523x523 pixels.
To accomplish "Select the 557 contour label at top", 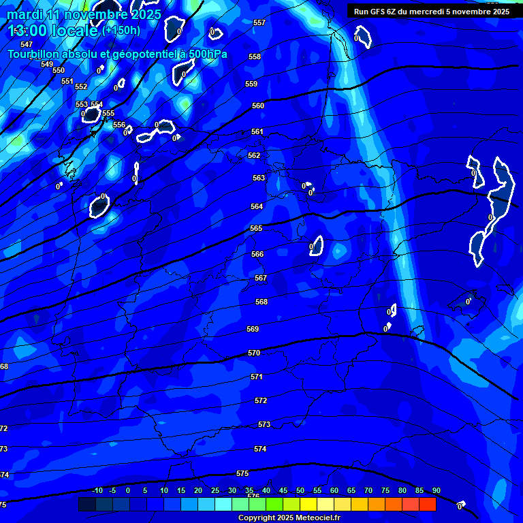I will (259, 23).
